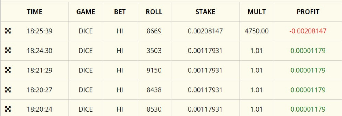
Task: Click the verify icon for the 18:25:39 bet
Action: pos(8,31)
